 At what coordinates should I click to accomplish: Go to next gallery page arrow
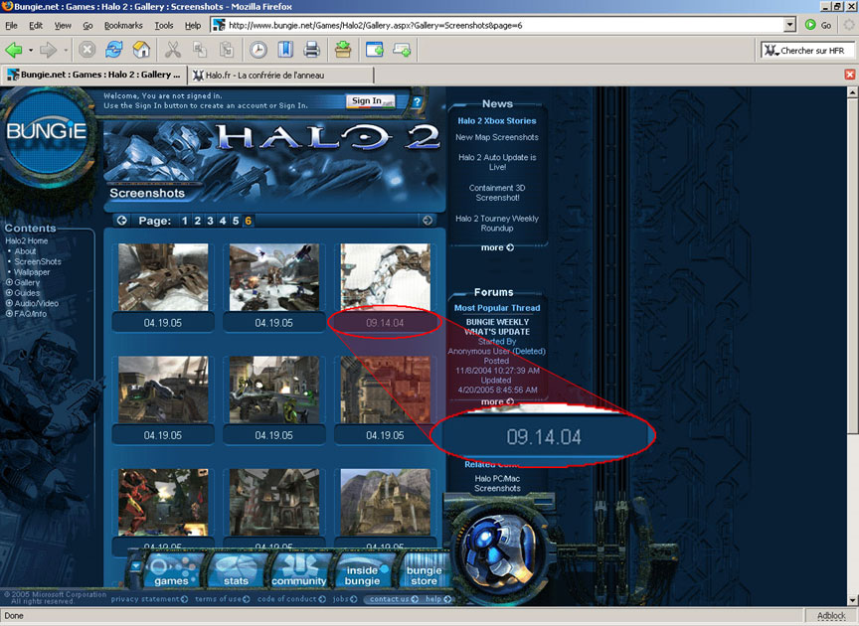click(428, 221)
